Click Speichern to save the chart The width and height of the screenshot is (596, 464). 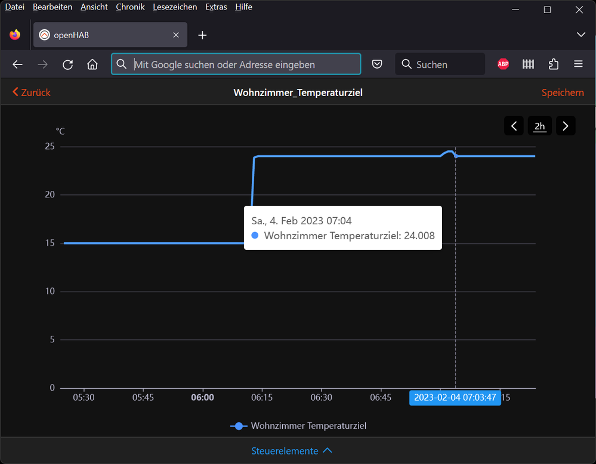[563, 92]
